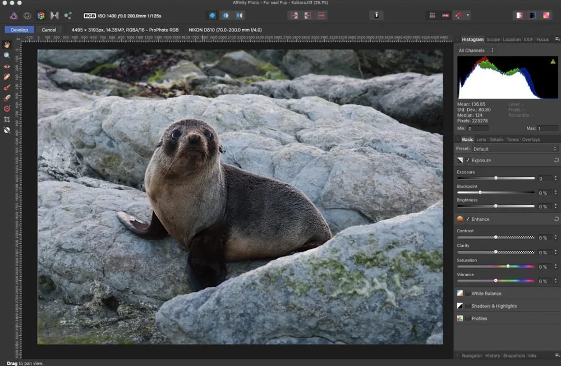Select the Overlay Paint tool
The height and width of the screenshot is (366, 561).
tap(7, 87)
